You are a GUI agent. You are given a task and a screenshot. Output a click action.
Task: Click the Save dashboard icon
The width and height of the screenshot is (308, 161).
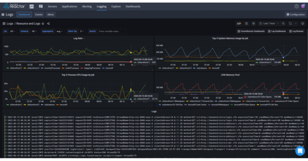[x=246, y=23]
